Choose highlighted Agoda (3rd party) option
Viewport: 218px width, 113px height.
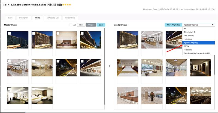coord(198,43)
